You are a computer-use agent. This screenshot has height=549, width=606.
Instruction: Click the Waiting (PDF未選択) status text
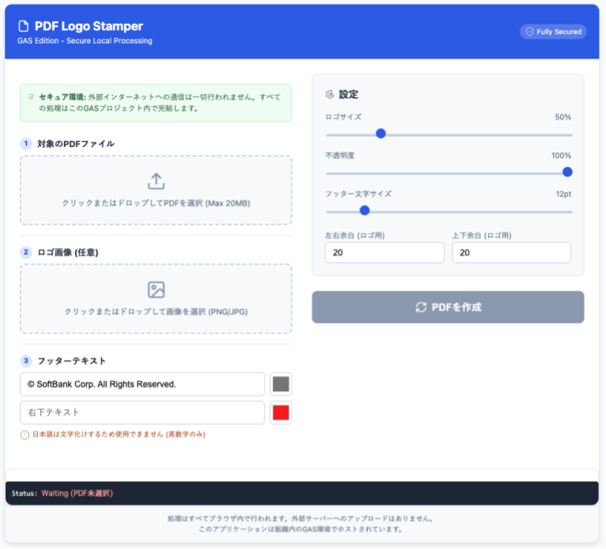pos(77,494)
